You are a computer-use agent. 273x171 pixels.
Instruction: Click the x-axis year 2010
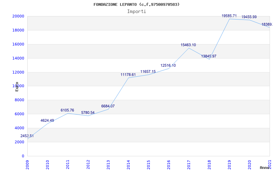pos(47,165)
